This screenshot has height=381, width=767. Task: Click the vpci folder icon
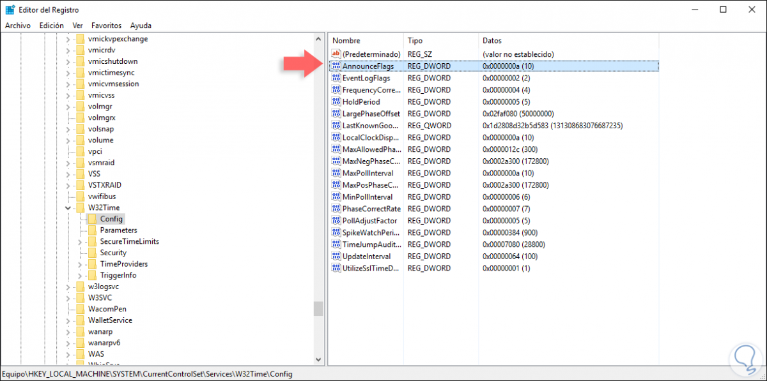pos(80,151)
